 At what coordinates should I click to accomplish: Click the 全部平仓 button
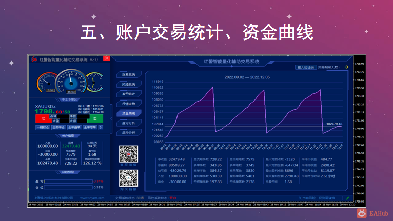pos(58,127)
